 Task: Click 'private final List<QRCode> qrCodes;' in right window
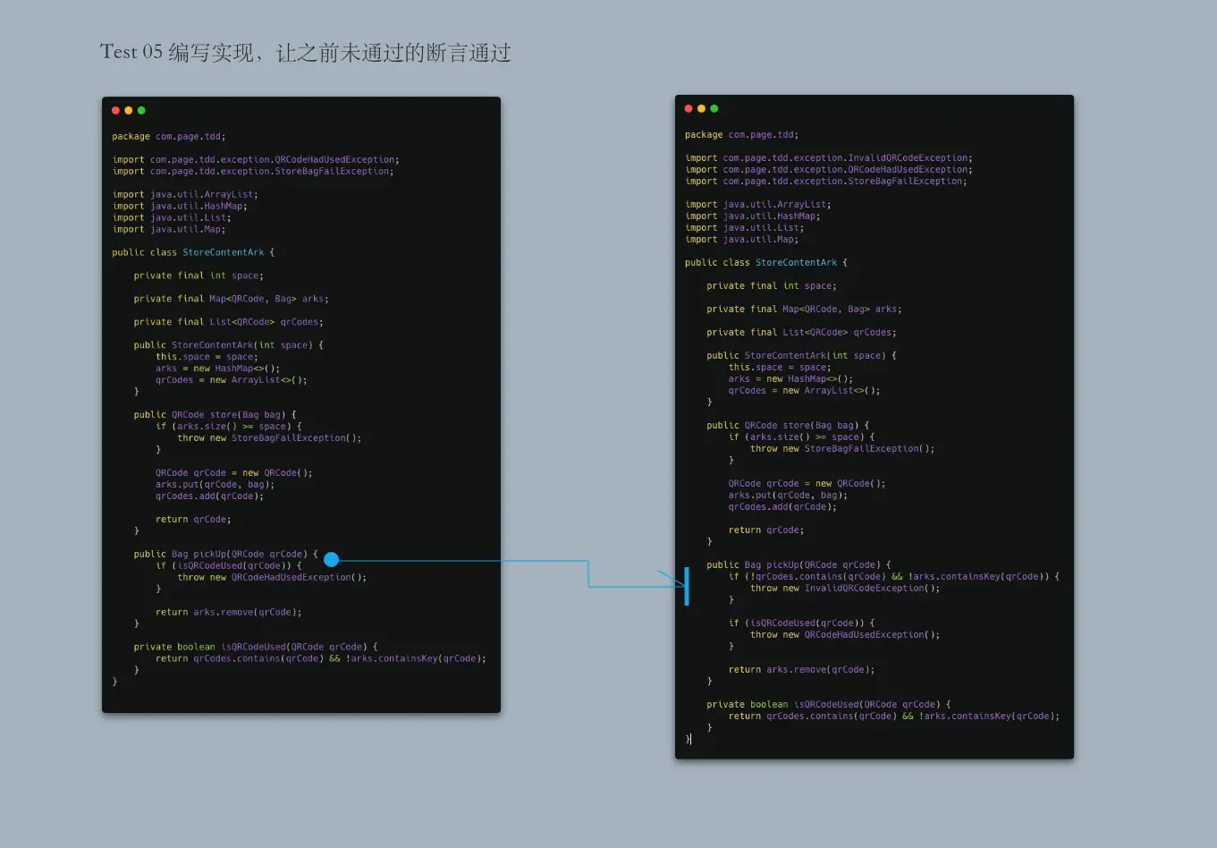801,333
